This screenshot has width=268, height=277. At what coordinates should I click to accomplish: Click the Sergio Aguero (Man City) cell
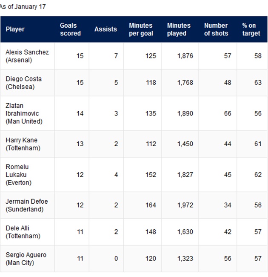click(x=27, y=259)
